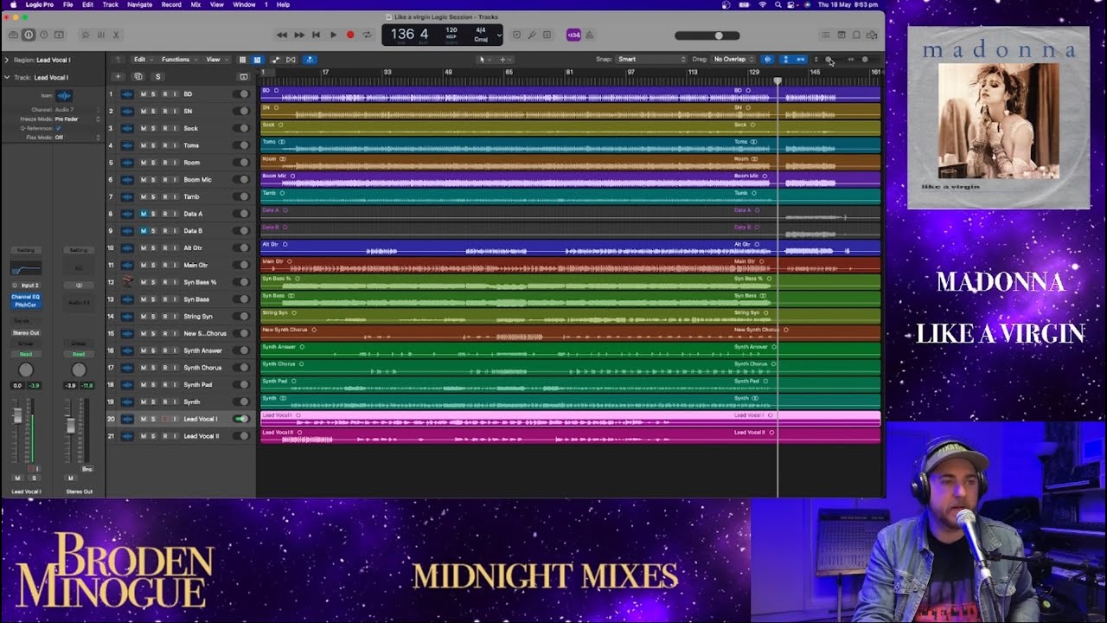Click the track icon in inspector
Image resolution: width=1107 pixels, height=623 pixels.
(64, 96)
